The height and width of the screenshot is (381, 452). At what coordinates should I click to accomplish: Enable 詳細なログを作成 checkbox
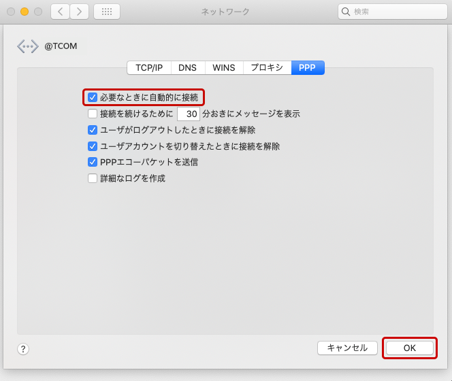[93, 178]
